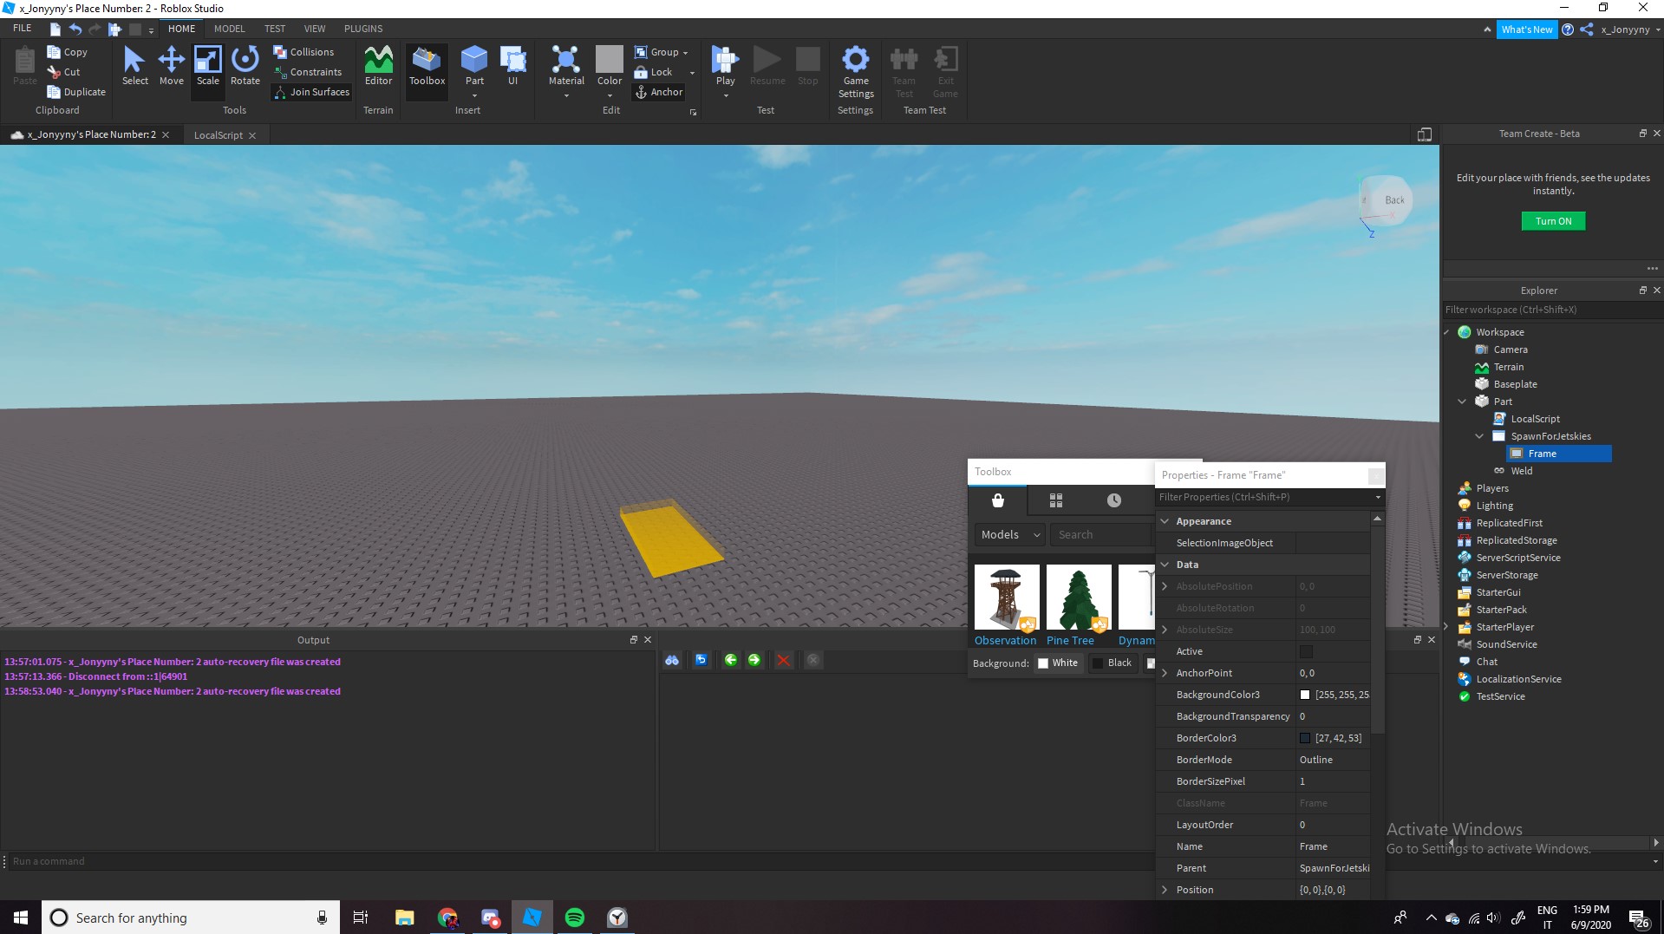
Task: Start Play test
Action: [725, 66]
